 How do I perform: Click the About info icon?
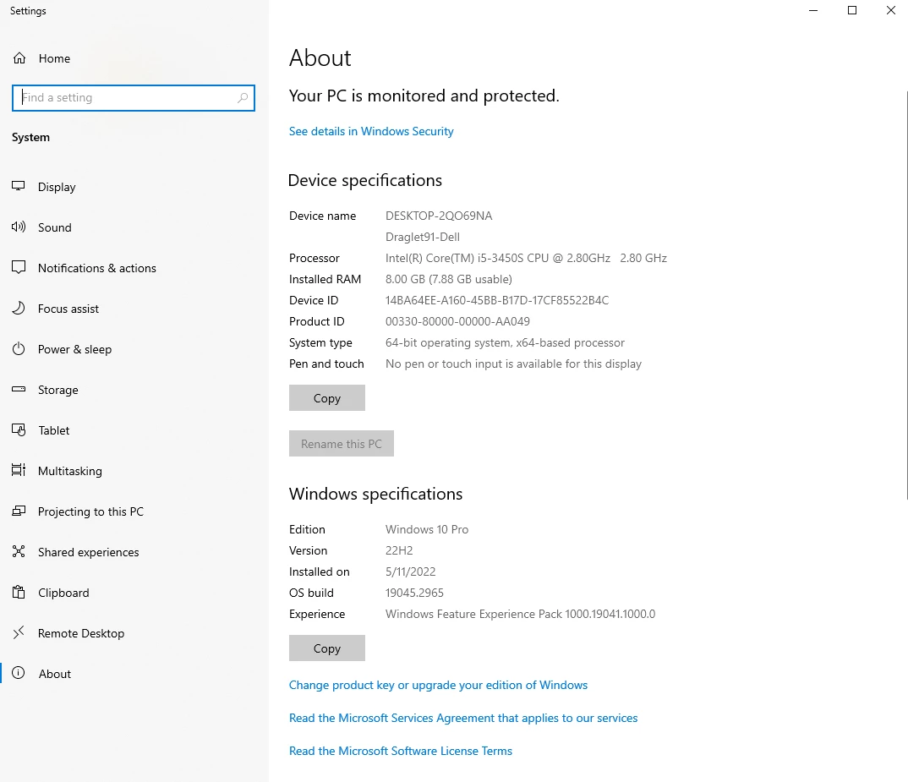(19, 673)
